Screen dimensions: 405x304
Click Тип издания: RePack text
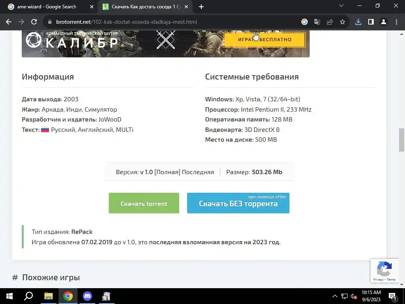62,232
